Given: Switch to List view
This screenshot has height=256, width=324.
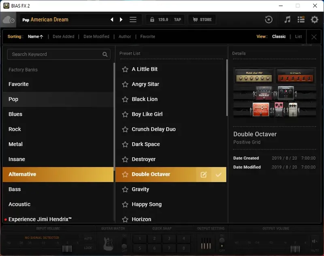Looking at the screenshot, I should click(x=298, y=36).
